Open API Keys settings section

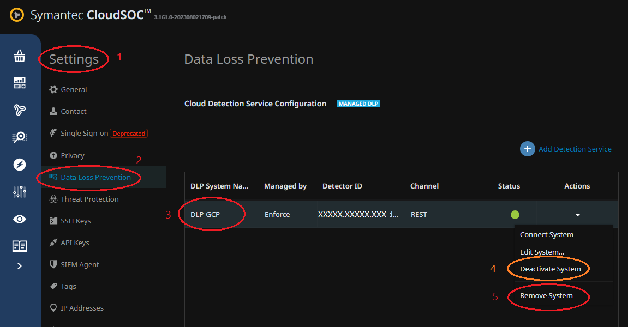point(75,243)
